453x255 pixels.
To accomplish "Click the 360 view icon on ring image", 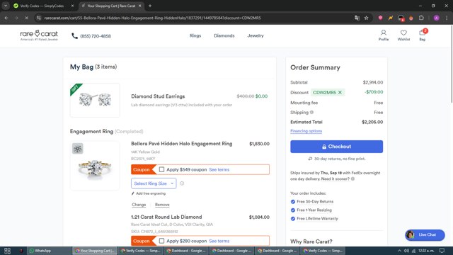I will [77, 149].
